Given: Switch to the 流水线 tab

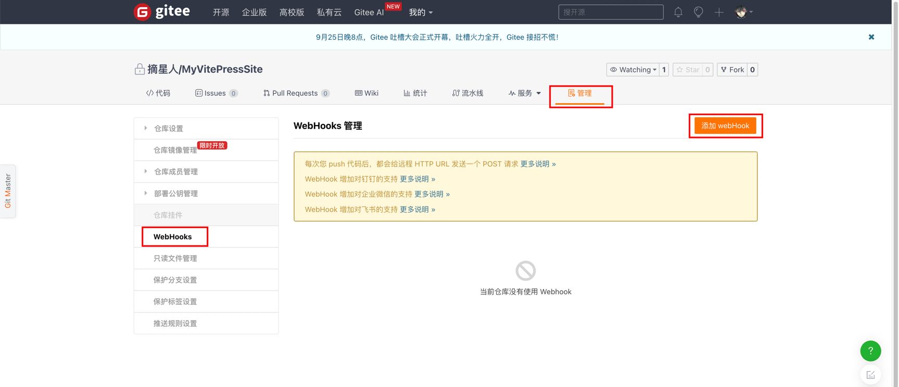Looking at the screenshot, I should [x=467, y=93].
